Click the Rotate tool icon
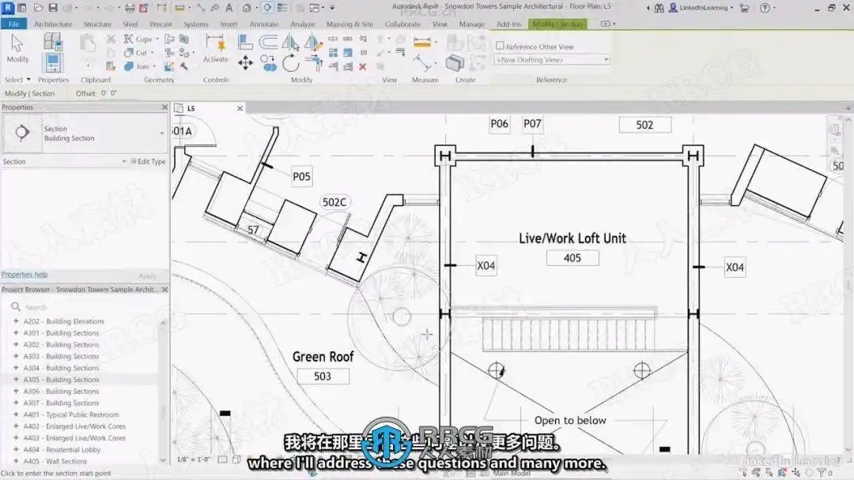Screen dimensions: 854x480 click(x=290, y=64)
